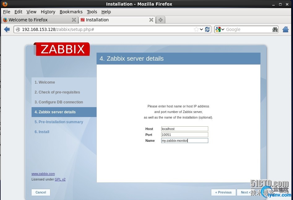
Task: Open the Edit menu
Action: tap(18, 12)
